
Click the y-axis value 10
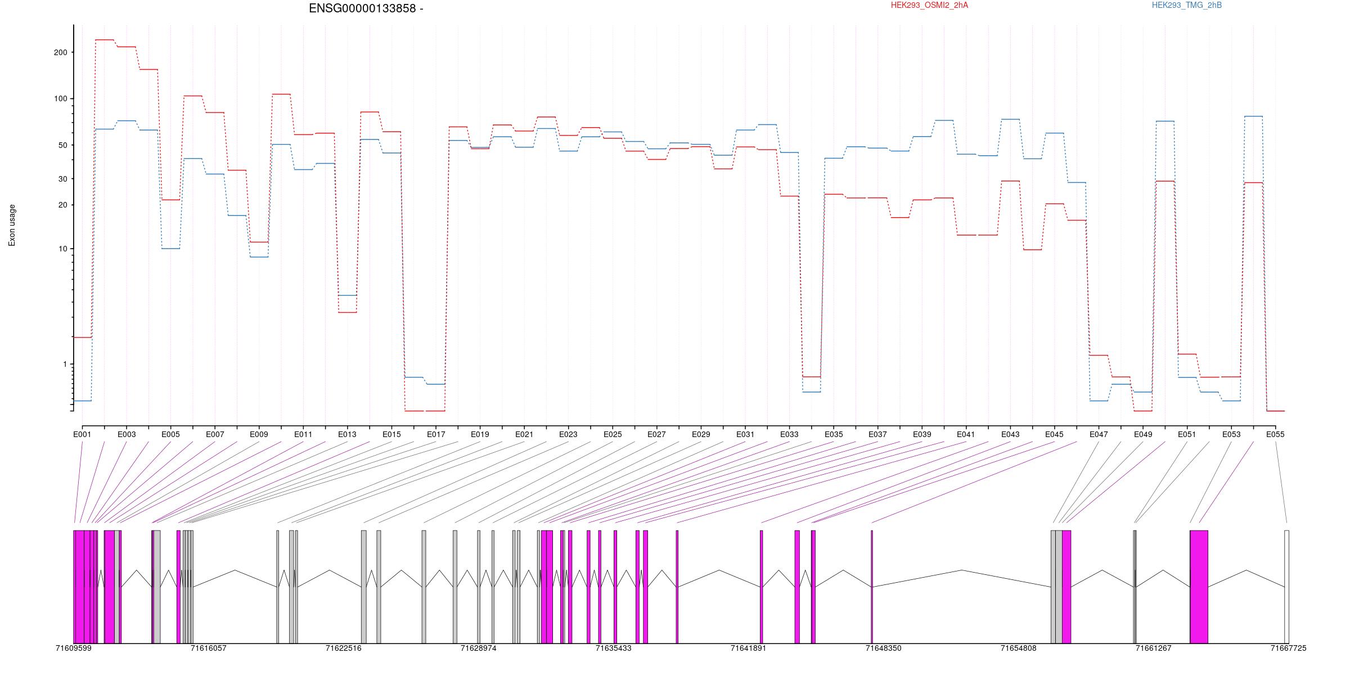point(62,249)
